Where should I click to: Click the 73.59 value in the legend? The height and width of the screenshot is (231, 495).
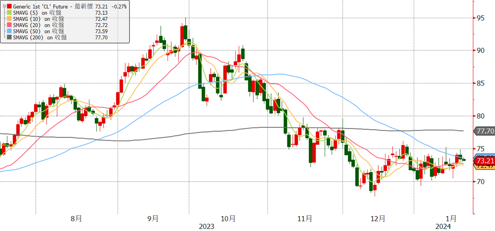click(101, 31)
